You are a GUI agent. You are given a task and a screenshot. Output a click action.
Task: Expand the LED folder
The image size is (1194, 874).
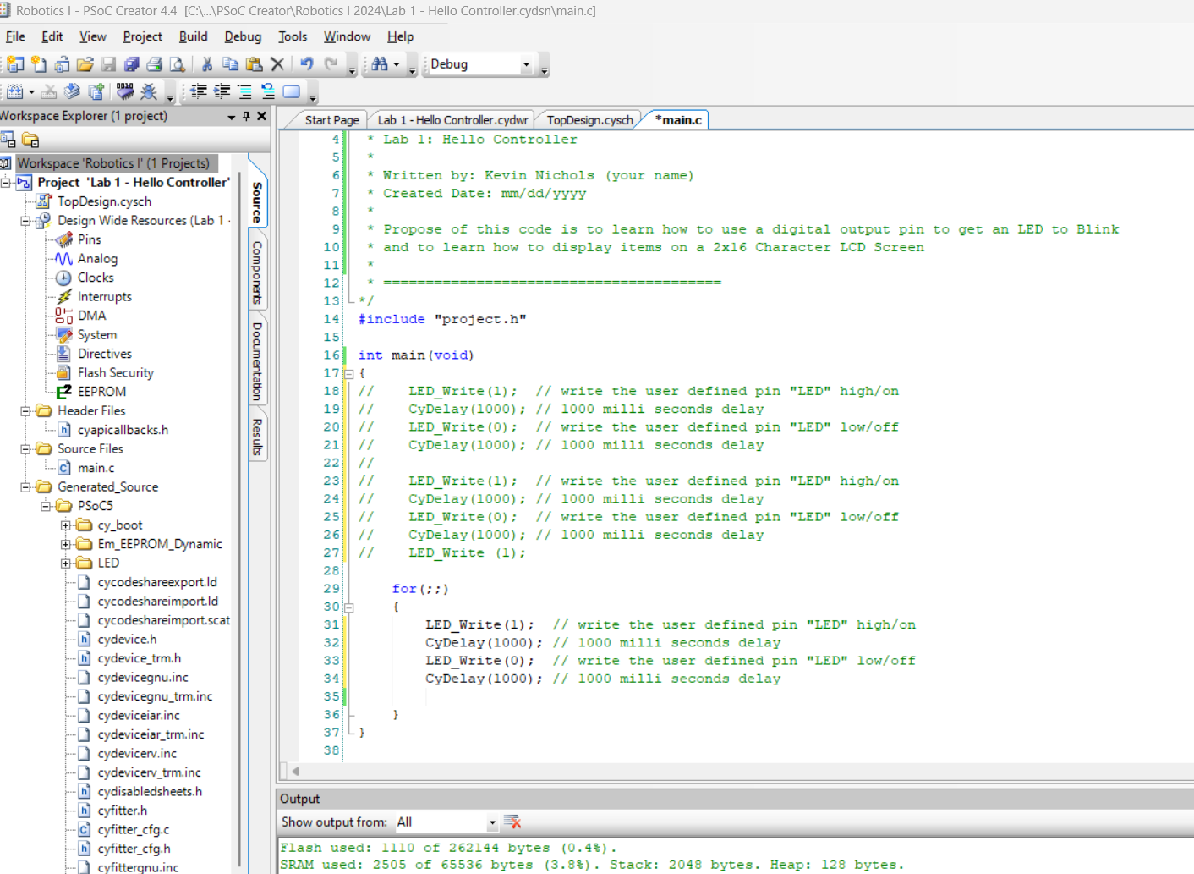pos(66,563)
